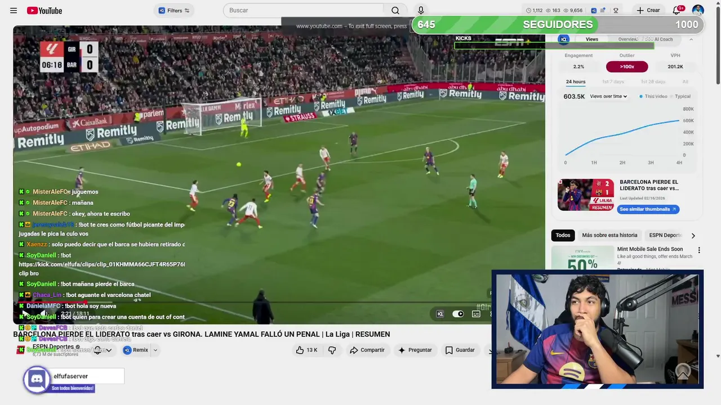The height and width of the screenshot is (405, 721).
Task: Click the 603.5K views count
Action: pos(574,97)
